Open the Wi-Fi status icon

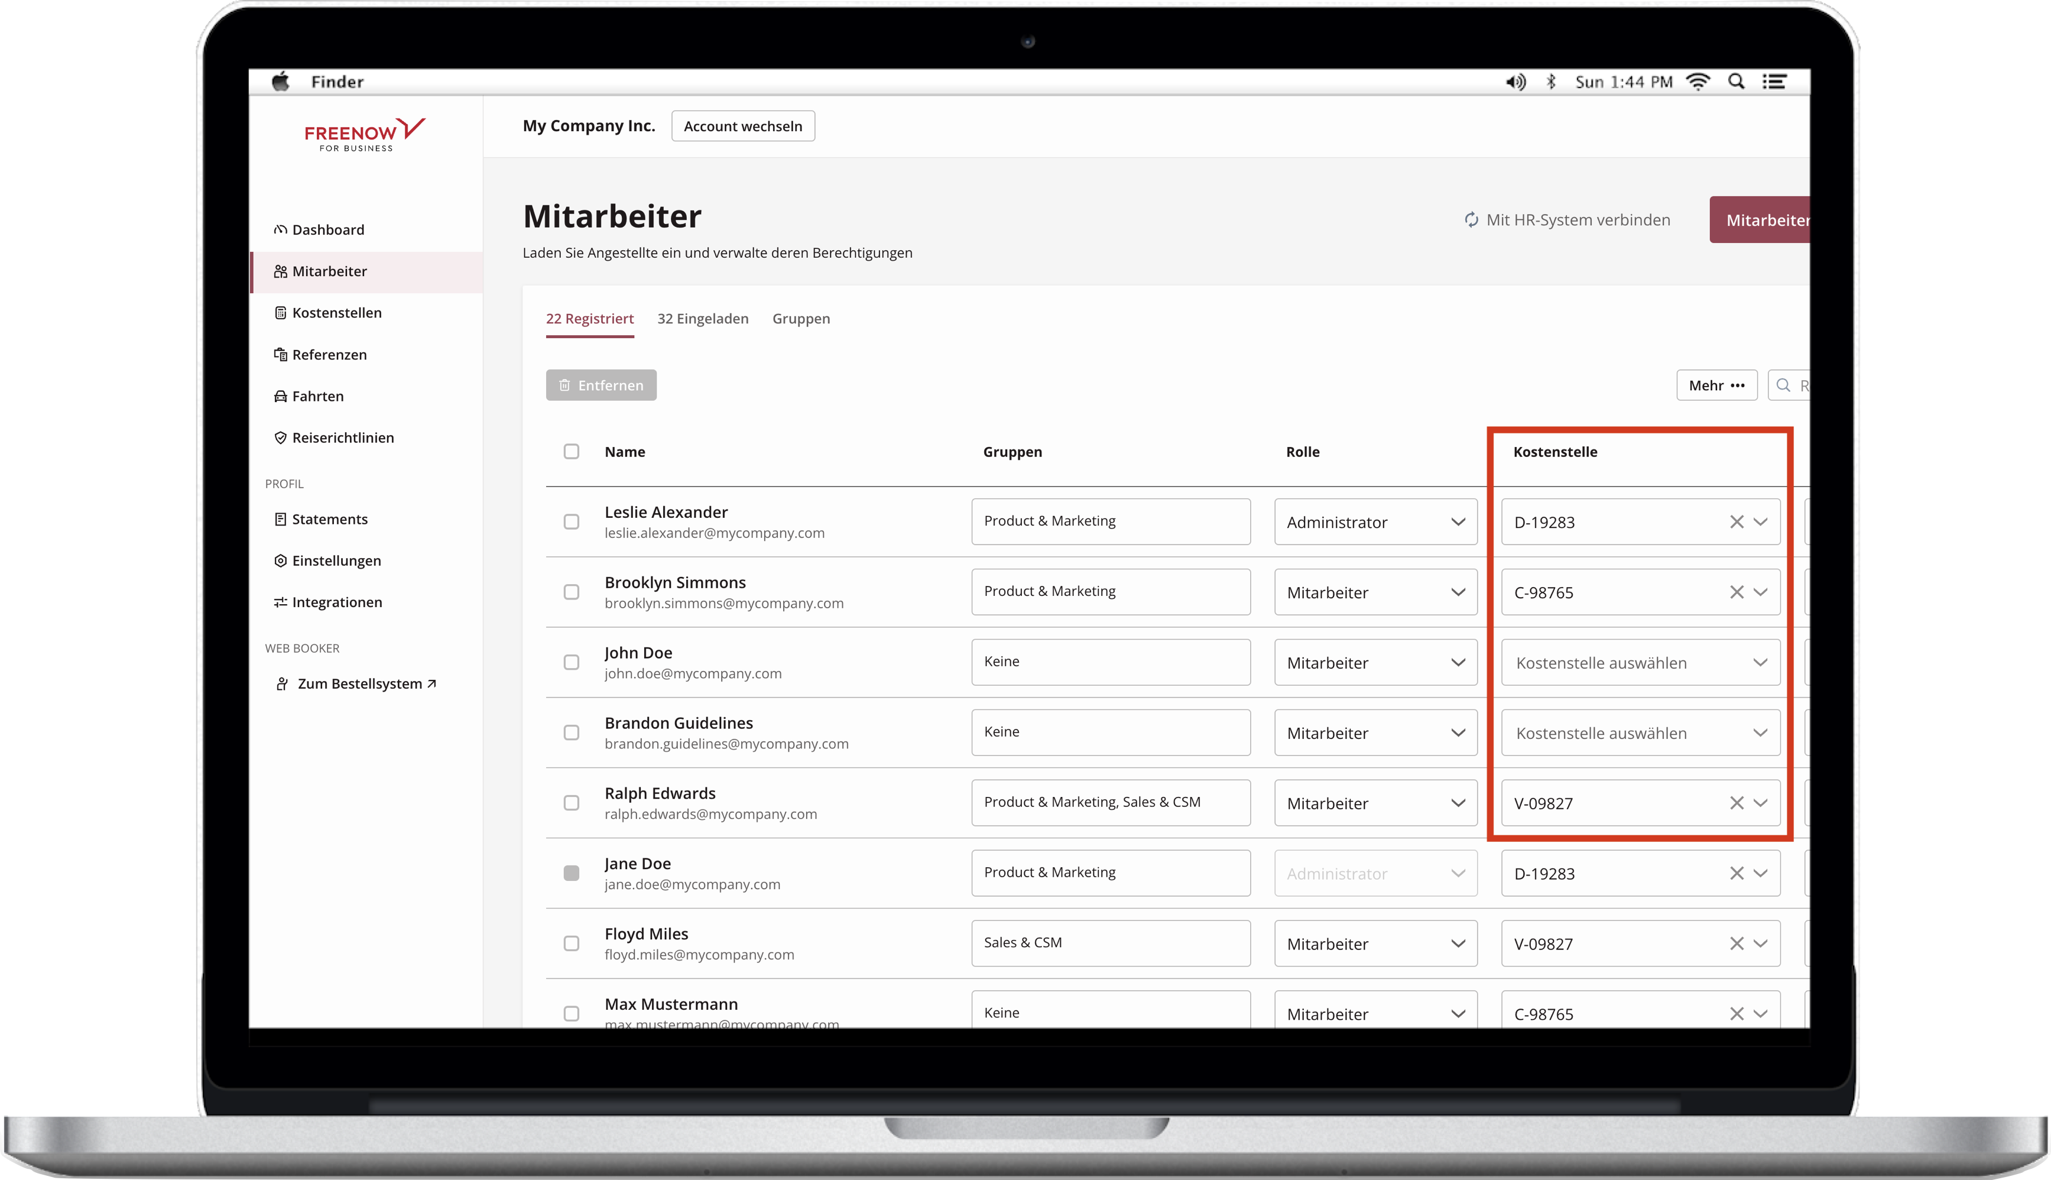[1698, 82]
